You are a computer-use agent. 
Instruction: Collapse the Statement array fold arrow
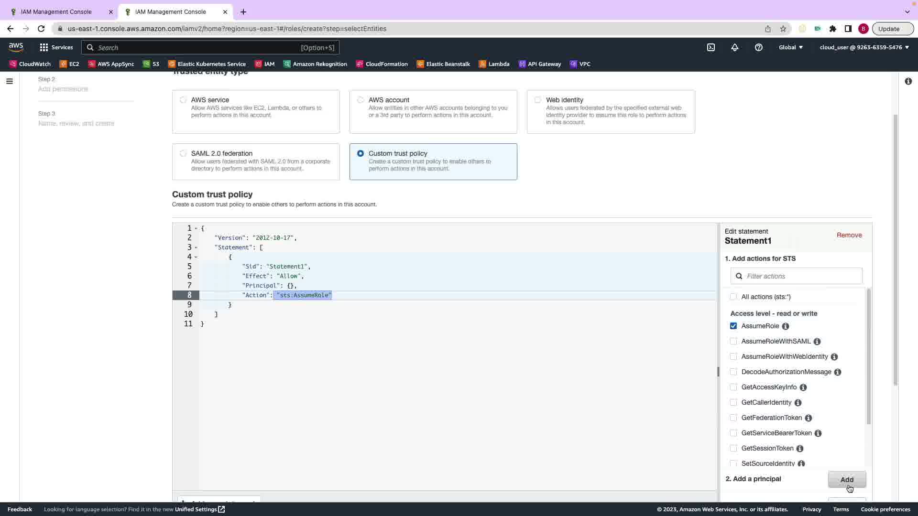click(x=196, y=247)
